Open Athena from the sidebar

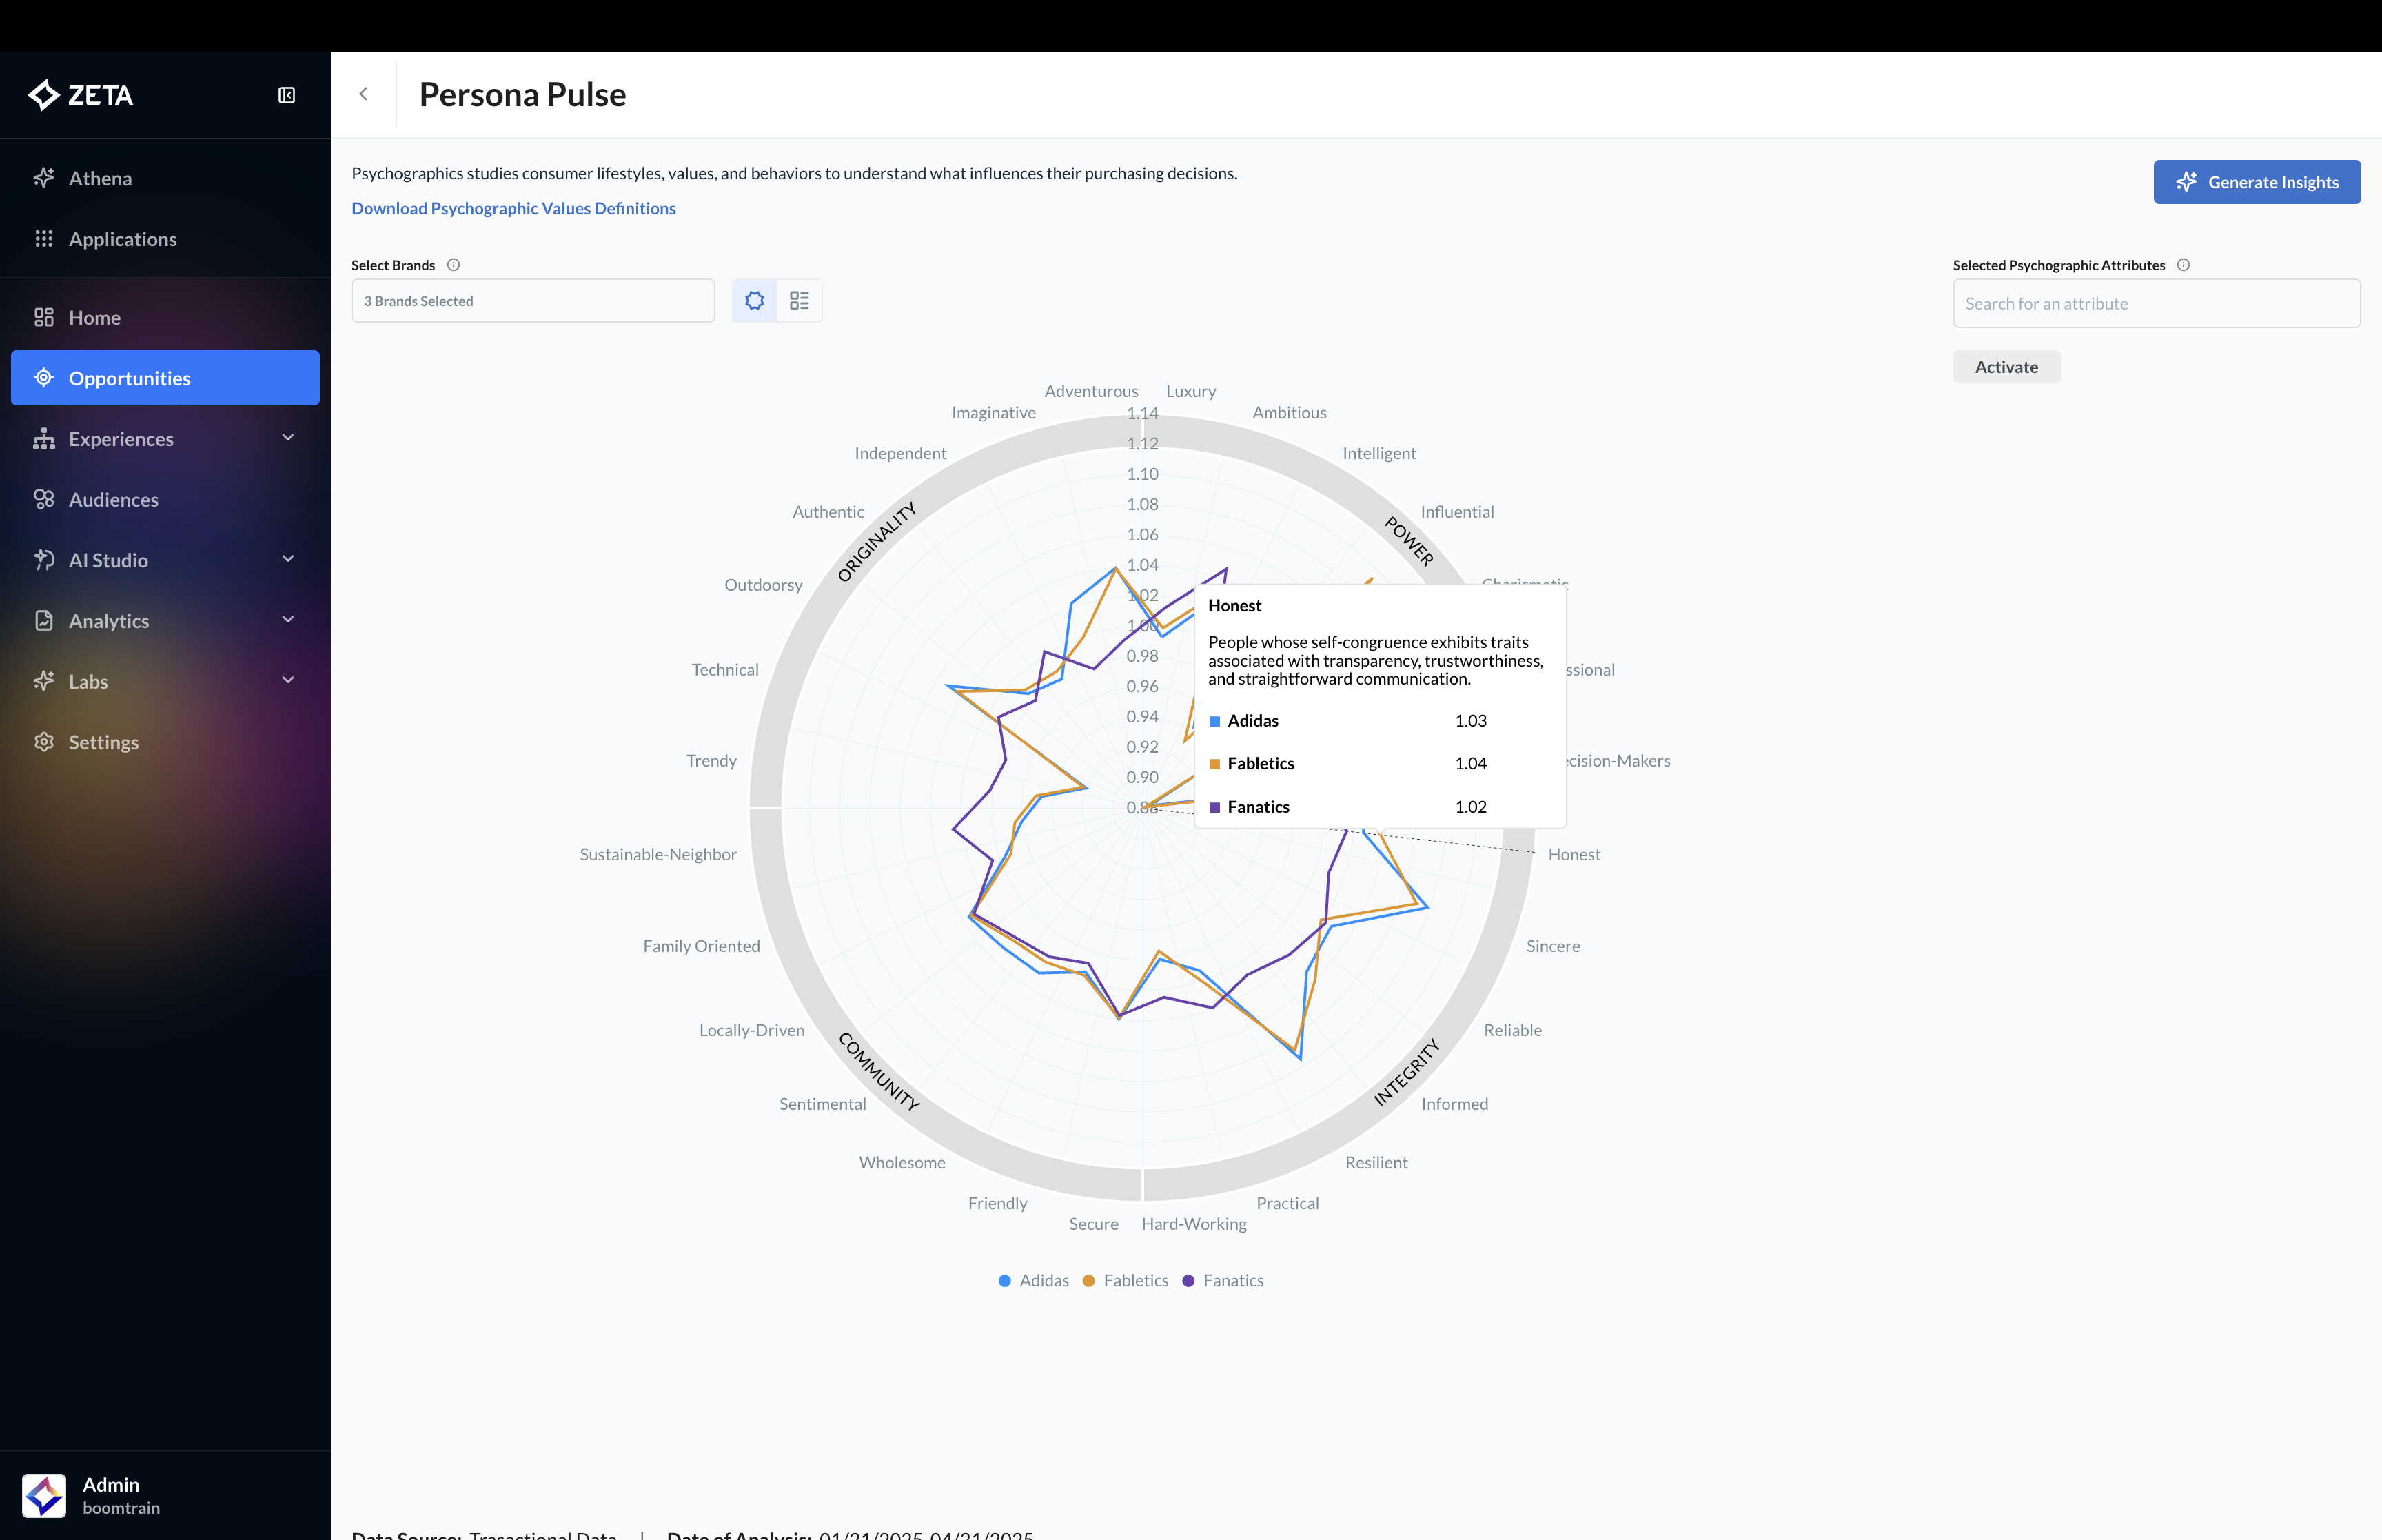point(165,178)
